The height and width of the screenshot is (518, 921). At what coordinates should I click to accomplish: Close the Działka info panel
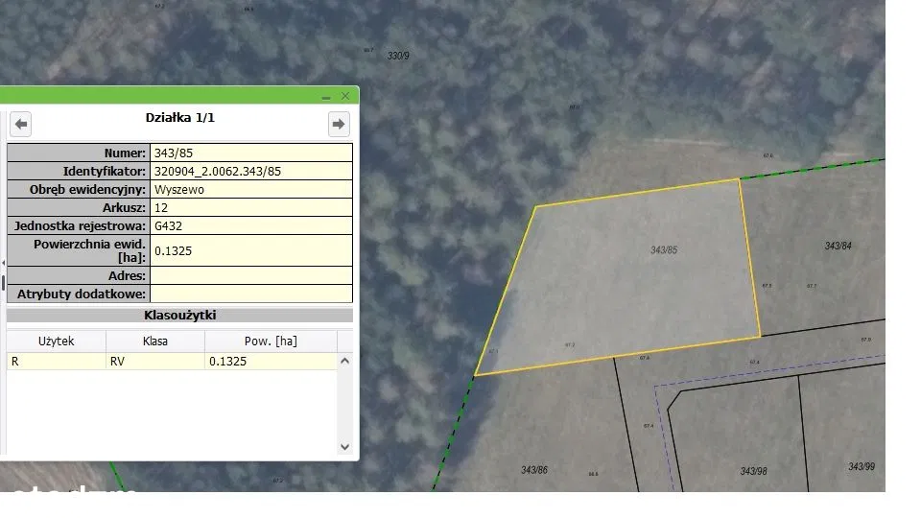pos(344,96)
